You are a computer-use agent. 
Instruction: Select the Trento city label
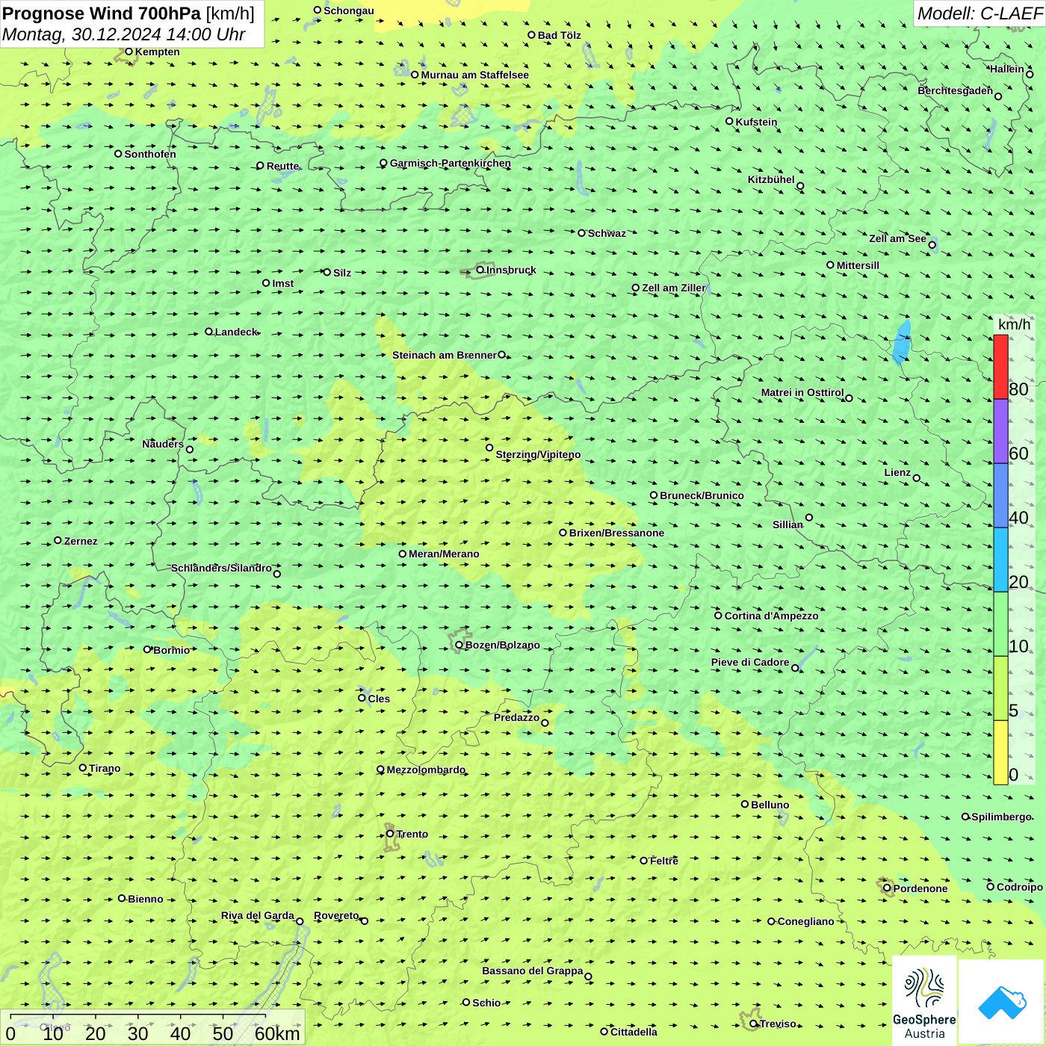[x=412, y=834]
